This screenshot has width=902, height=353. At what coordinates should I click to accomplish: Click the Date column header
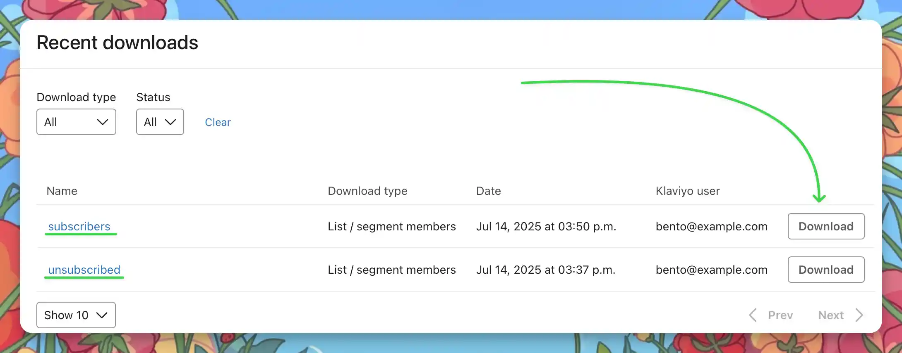tap(488, 191)
